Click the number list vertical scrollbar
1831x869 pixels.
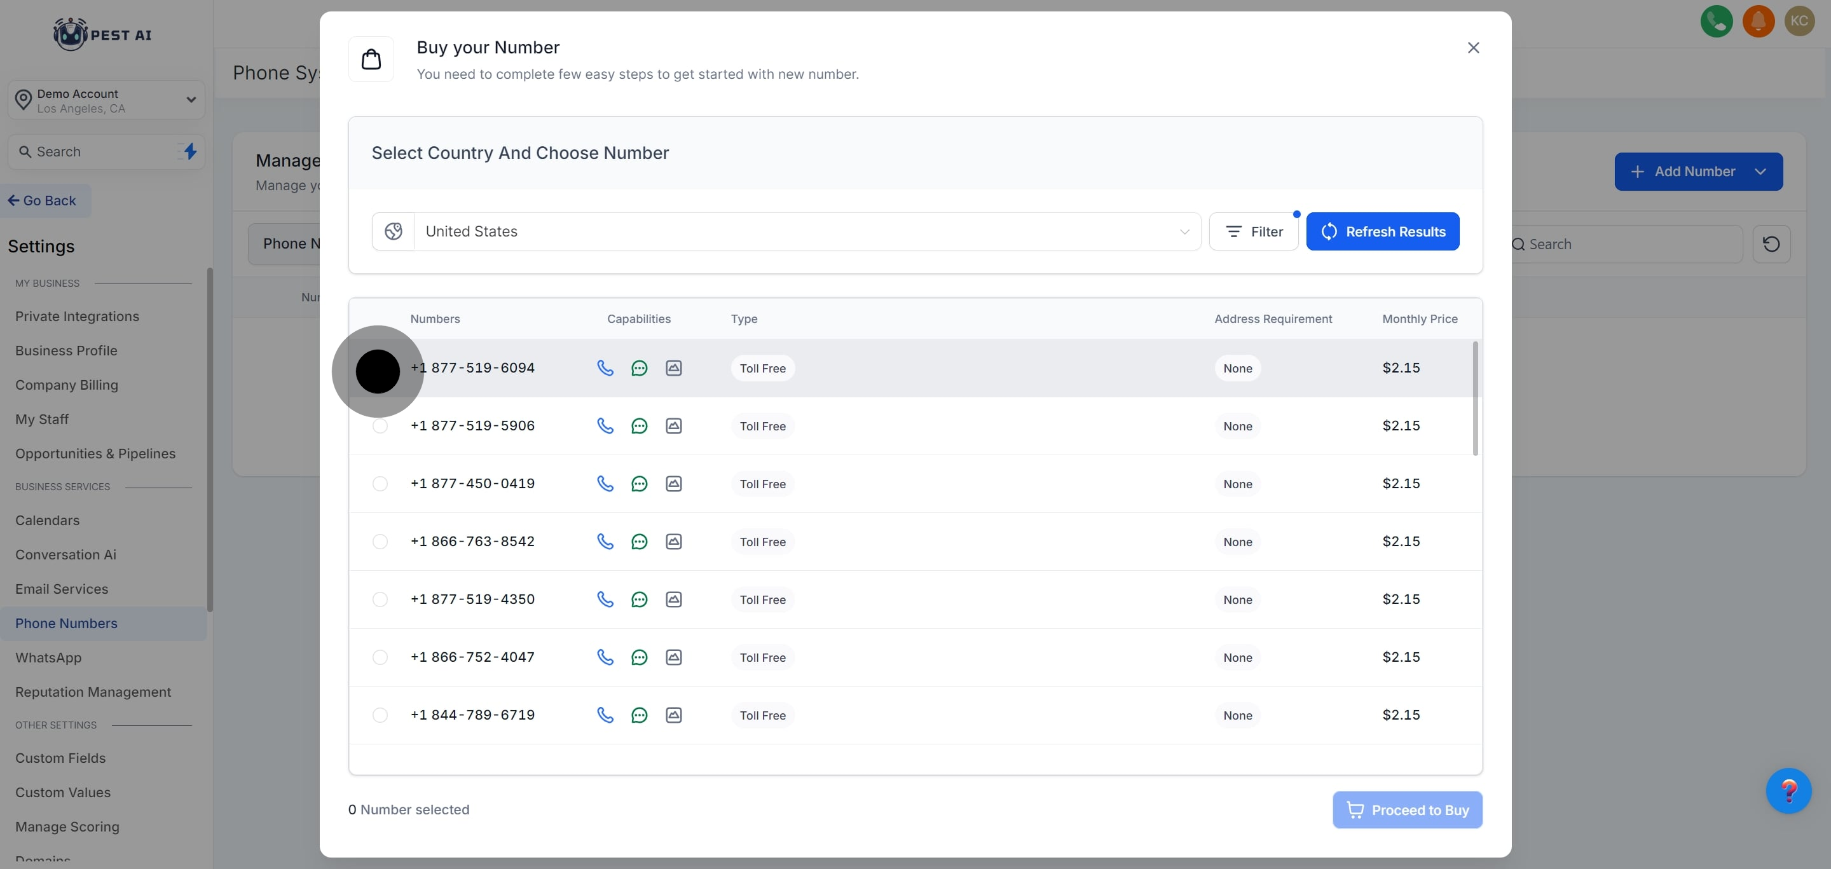pyautogui.click(x=1475, y=398)
